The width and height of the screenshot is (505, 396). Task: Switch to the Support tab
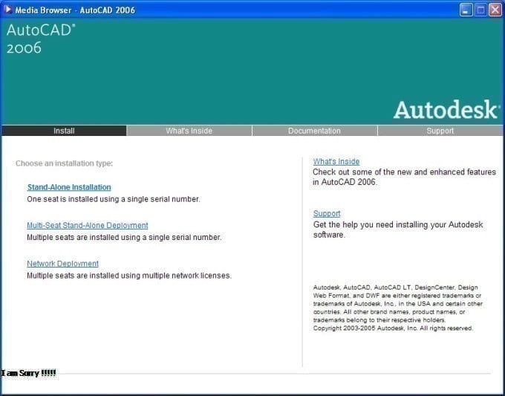(440, 131)
